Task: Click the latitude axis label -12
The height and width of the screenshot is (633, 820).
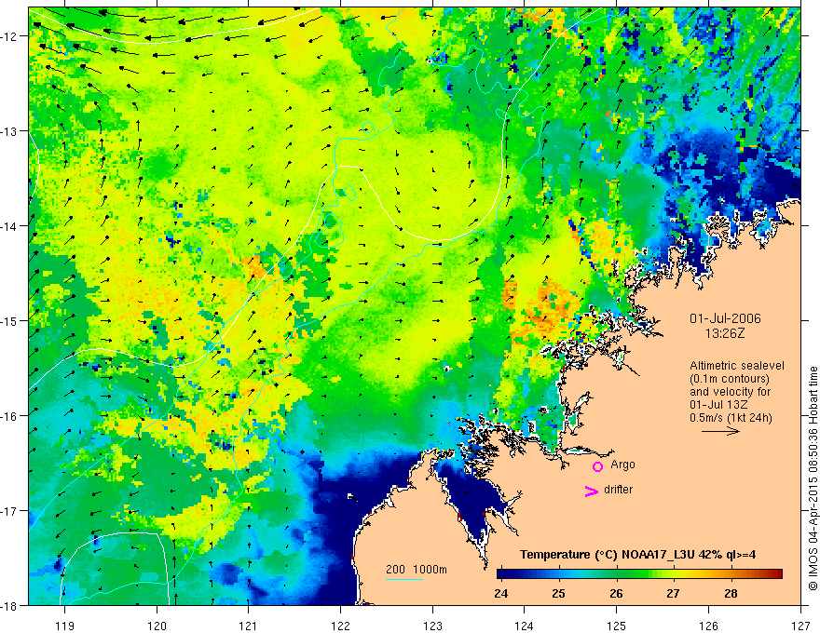Action: point(10,36)
